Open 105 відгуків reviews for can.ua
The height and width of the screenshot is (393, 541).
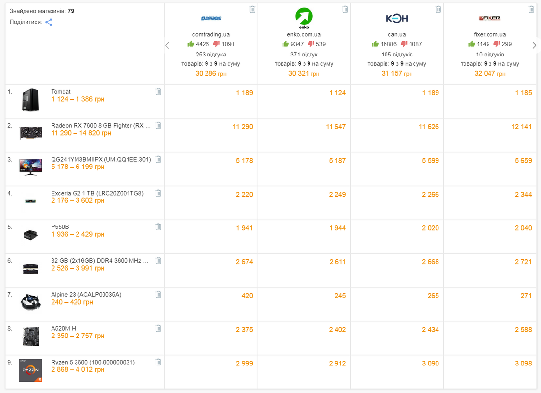point(397,55)
